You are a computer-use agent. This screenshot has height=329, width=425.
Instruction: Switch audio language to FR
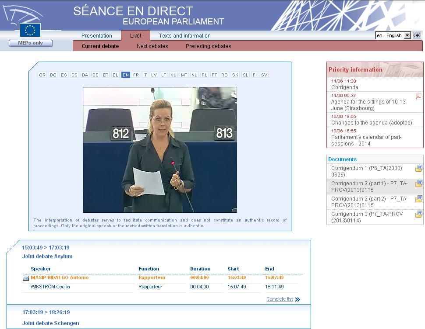pyautogui.click(x=136, y=75)
